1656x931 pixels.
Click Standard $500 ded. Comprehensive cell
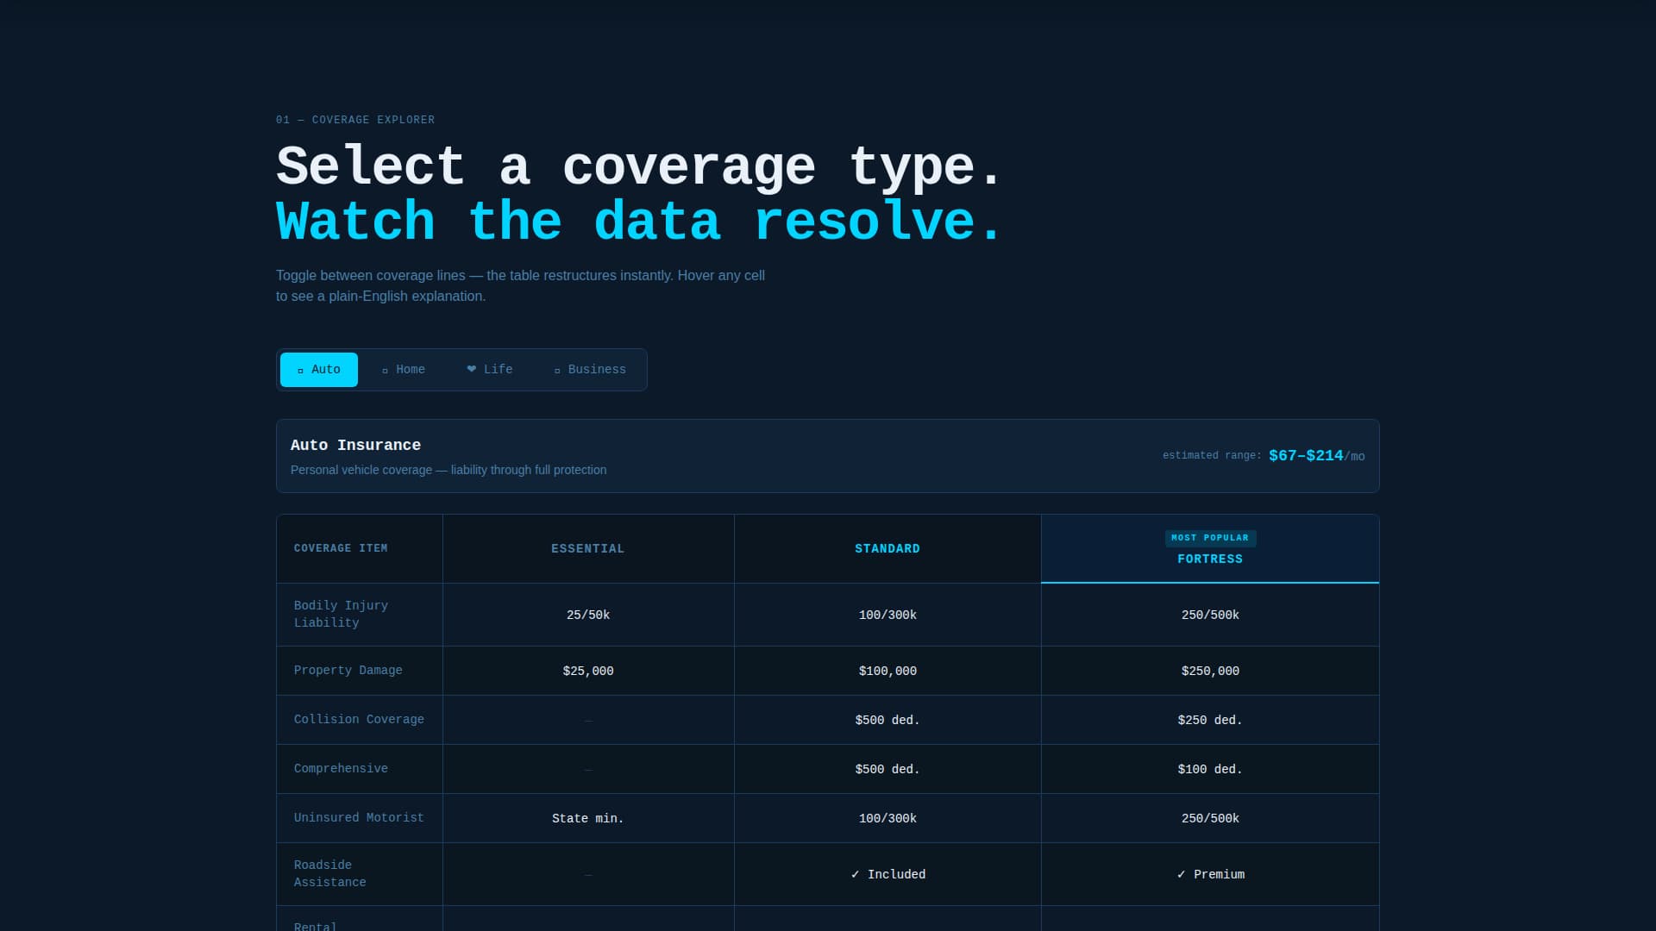[888, 770]
